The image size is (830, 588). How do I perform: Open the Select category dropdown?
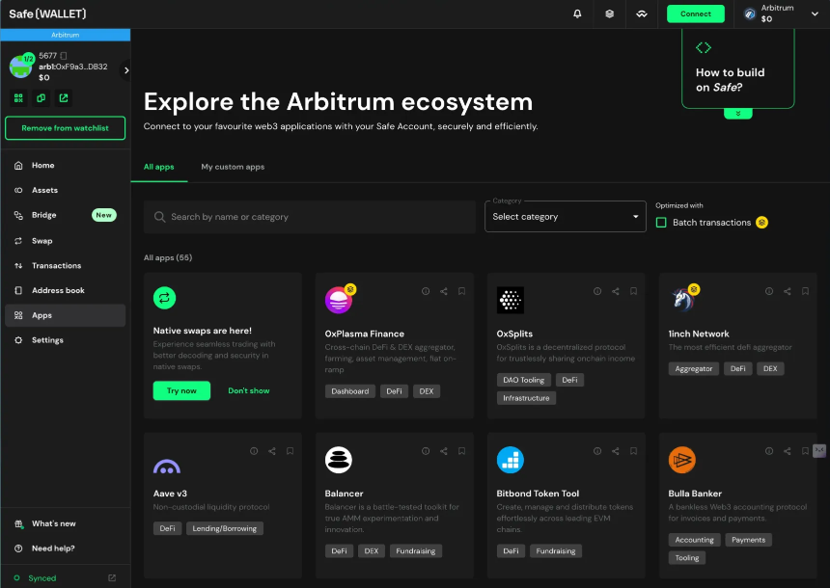[566, 216]
